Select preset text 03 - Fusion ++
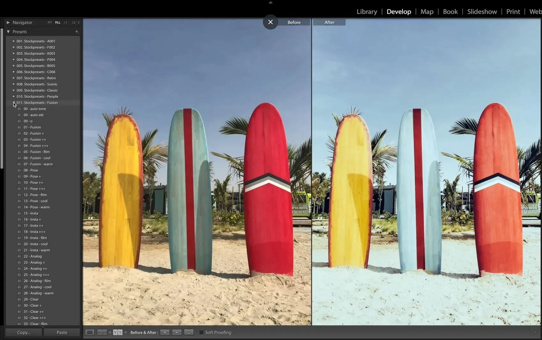 (35, 140)
